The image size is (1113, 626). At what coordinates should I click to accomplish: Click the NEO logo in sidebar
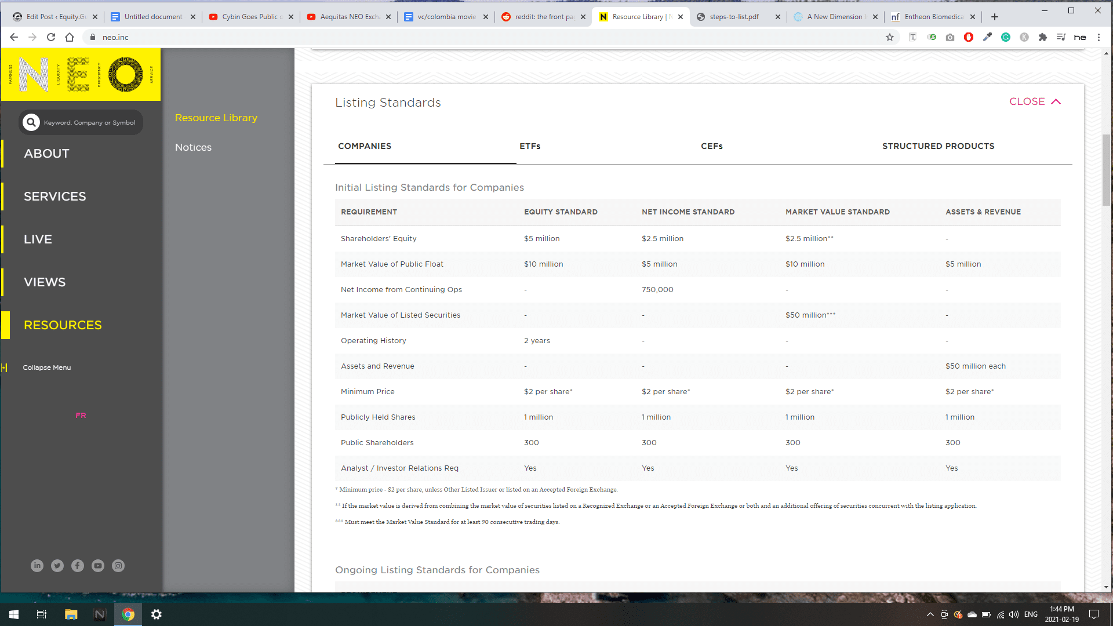(81, 75)
